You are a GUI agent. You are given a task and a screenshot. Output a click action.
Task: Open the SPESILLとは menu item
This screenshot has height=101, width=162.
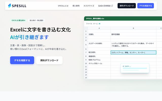[x=63, y=6]
